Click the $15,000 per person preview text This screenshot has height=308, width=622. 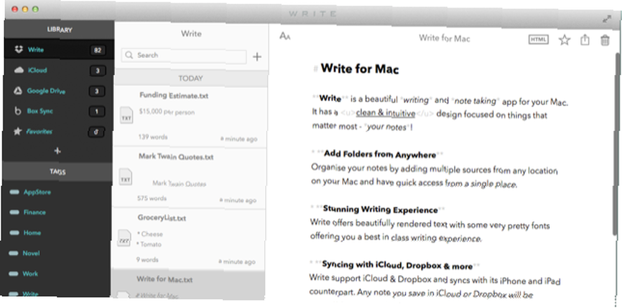167,112
